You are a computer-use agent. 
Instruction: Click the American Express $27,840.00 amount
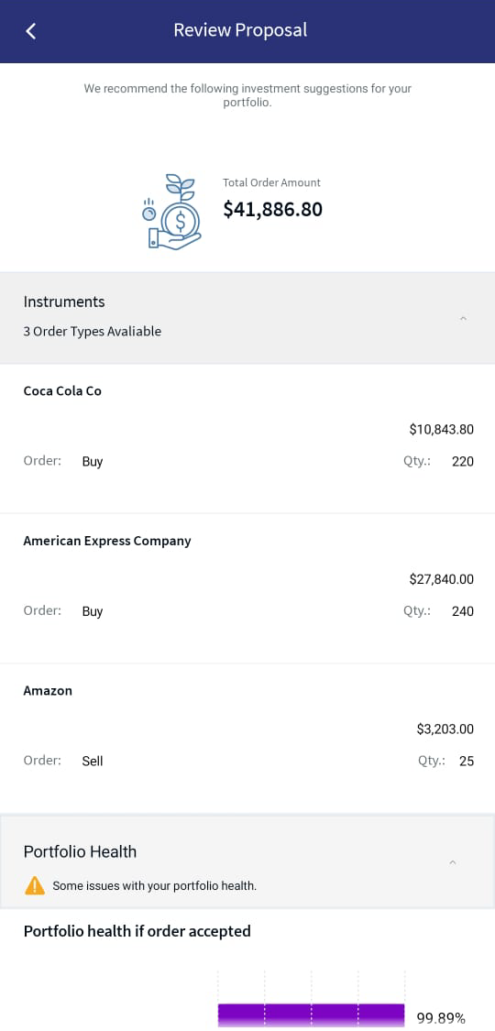pos(441,579)
